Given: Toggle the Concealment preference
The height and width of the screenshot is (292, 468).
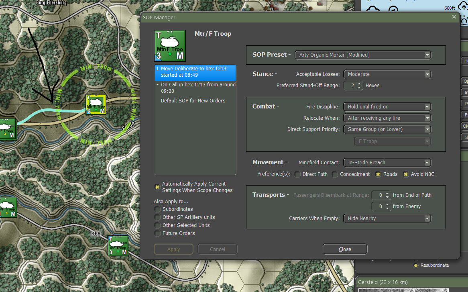Looking at the screenshot, I should (x=335, y=174).
